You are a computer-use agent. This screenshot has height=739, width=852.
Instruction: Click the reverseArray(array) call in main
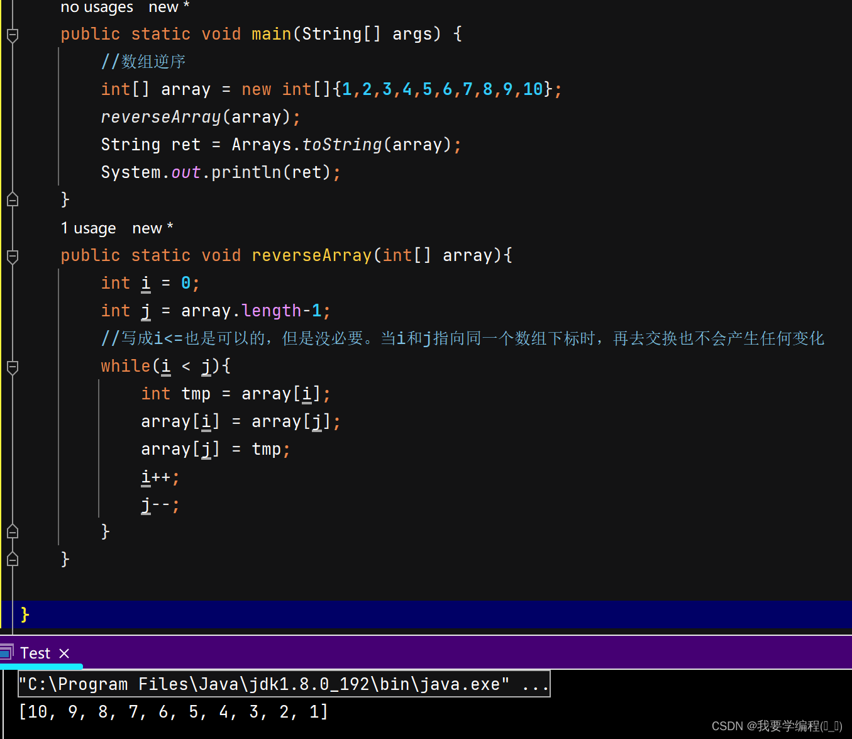(x=201, y=117)
